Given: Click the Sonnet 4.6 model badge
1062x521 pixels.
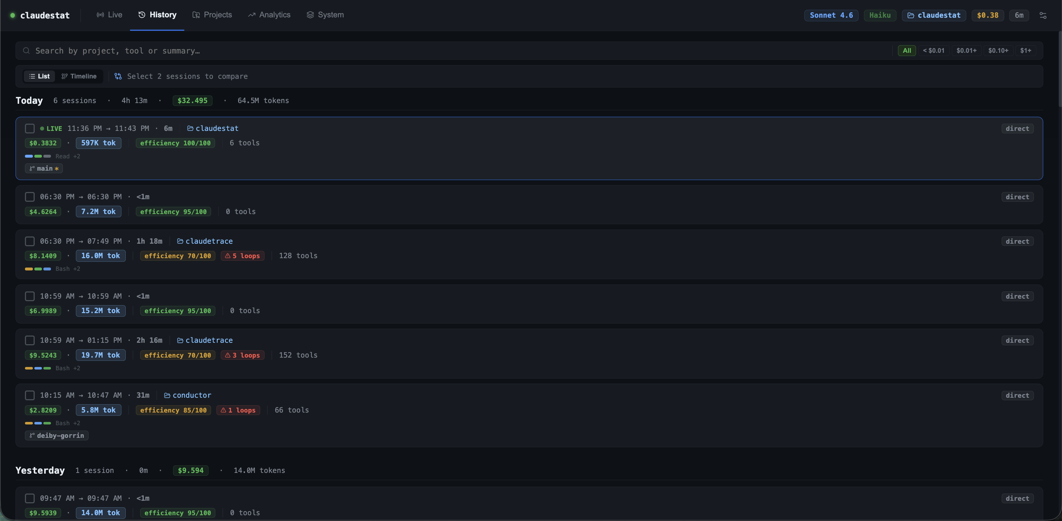Looking at the screenshot, I should point(831,15).
